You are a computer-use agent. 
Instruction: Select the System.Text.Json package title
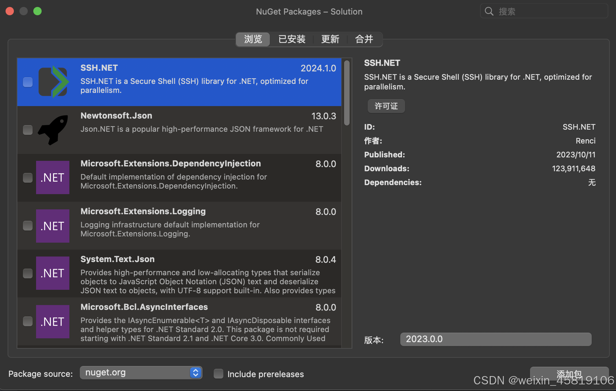point(118,259)
